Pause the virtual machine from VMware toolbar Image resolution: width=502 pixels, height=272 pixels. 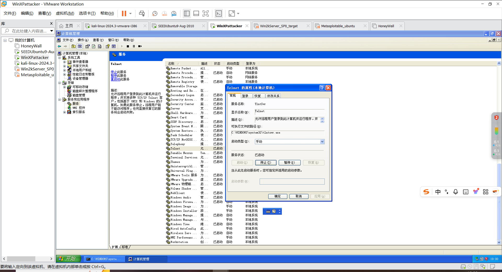click(124, 13)
